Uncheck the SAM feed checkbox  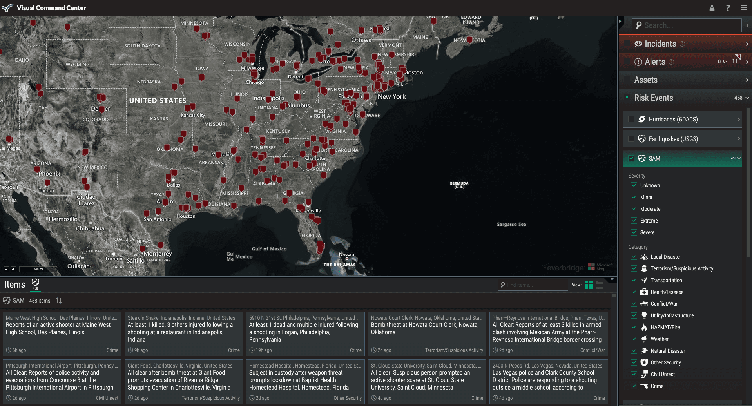(631, 158)
